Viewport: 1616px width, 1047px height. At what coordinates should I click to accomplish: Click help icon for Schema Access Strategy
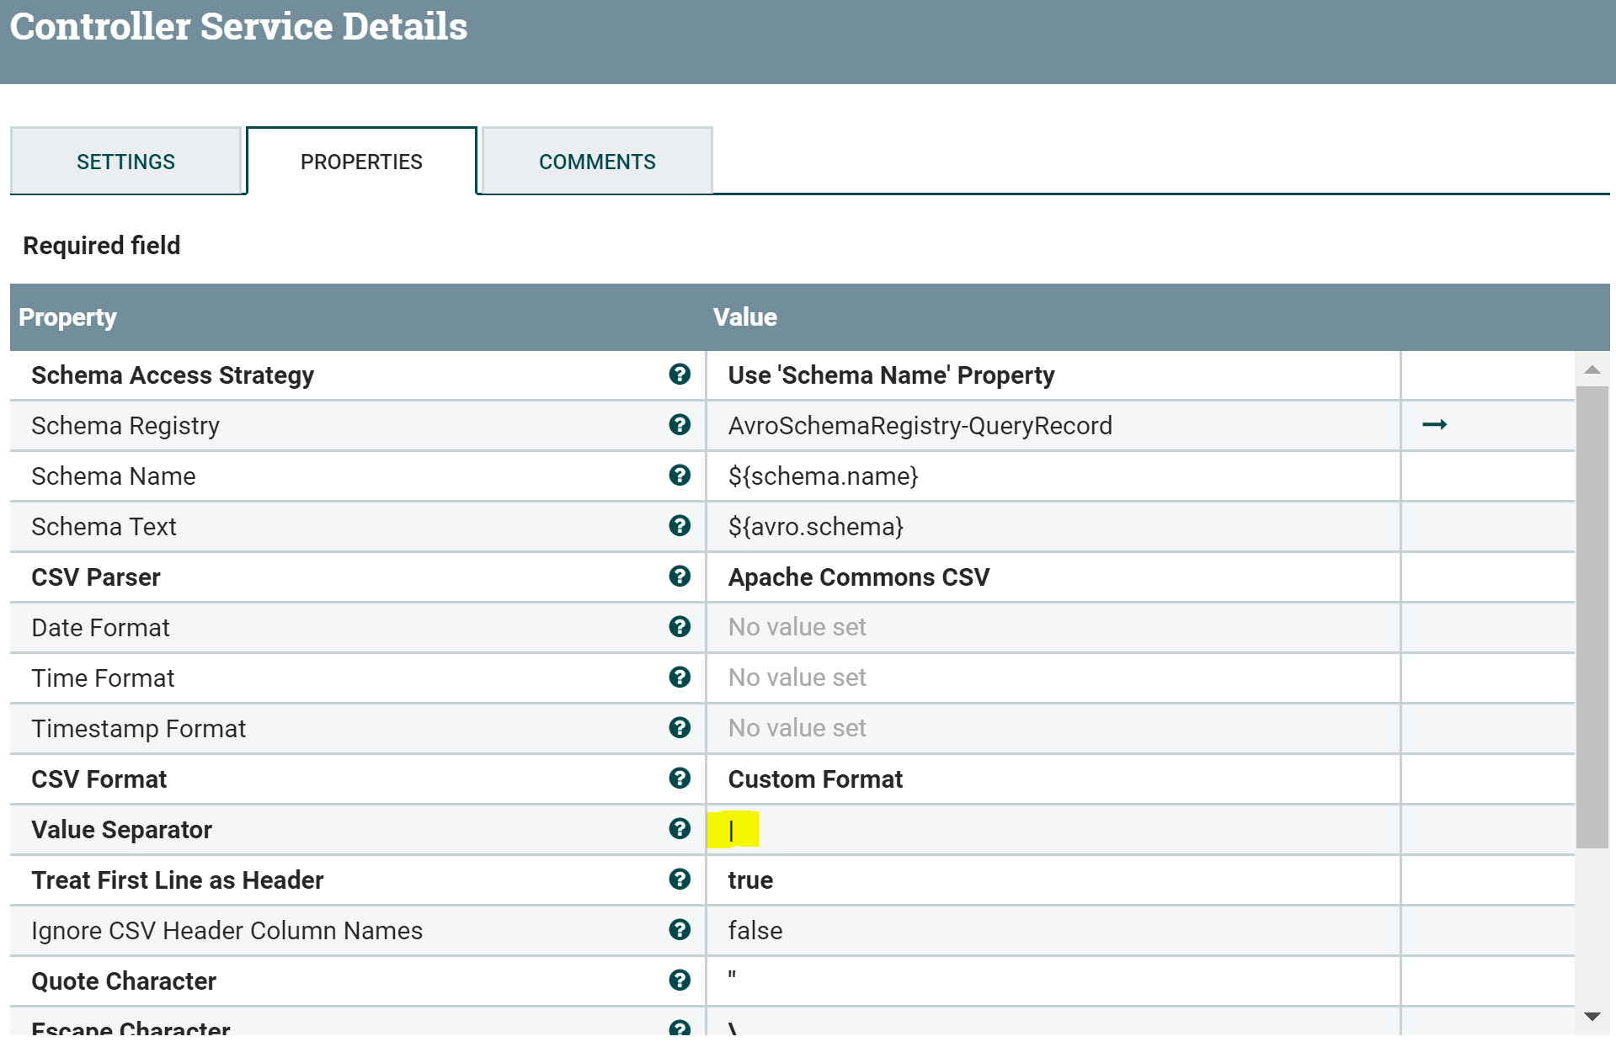[680, 375]
